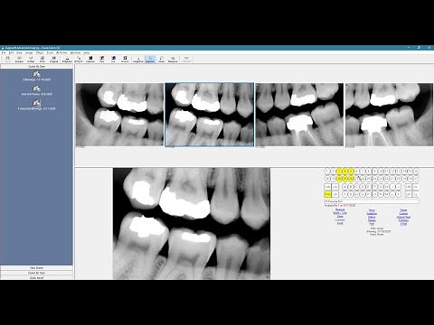Click the Zoom link under the chart
This screenshot has width=434, height=325.
(340, 217)
